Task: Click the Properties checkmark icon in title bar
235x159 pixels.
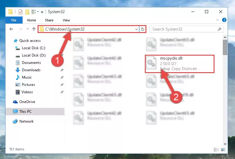Action: [20, 12]
